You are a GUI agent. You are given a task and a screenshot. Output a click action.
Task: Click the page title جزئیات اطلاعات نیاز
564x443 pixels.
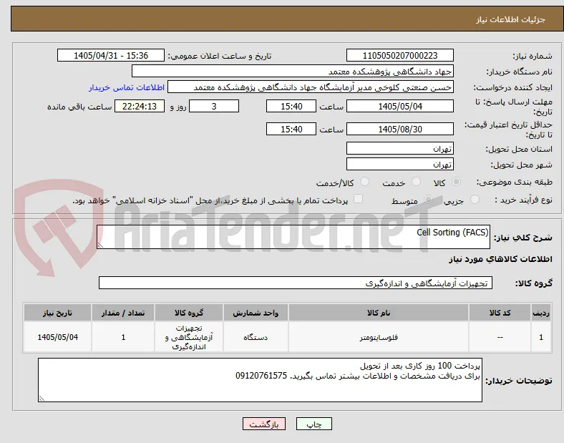tap(510, 19)
